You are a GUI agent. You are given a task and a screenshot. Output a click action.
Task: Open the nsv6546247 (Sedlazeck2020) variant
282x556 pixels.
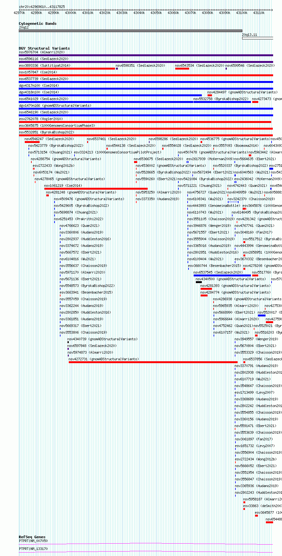point(49,139)
